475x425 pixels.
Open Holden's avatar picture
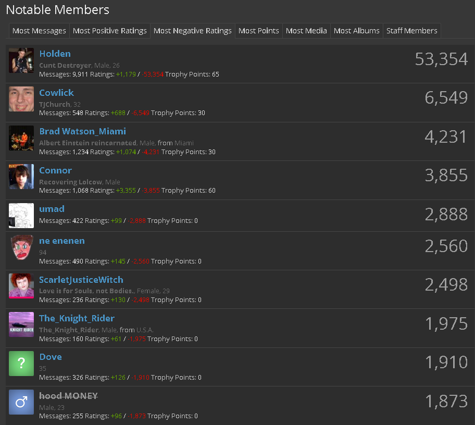(21, 60)
